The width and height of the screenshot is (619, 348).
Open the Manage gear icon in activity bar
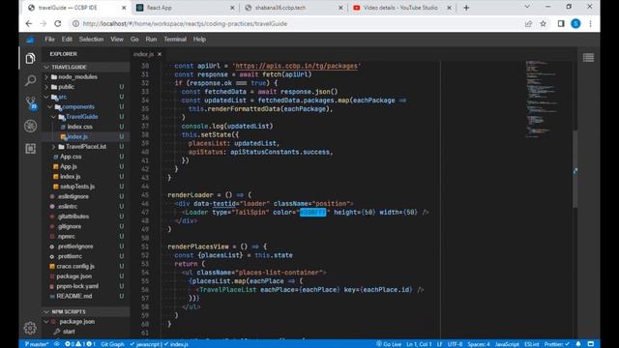30,328
